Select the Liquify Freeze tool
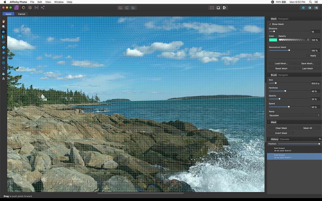This screenshot has width=322, height=201. coord(4,74)
